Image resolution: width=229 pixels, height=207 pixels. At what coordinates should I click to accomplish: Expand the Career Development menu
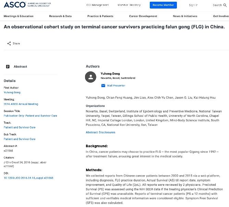pos(143,16)
